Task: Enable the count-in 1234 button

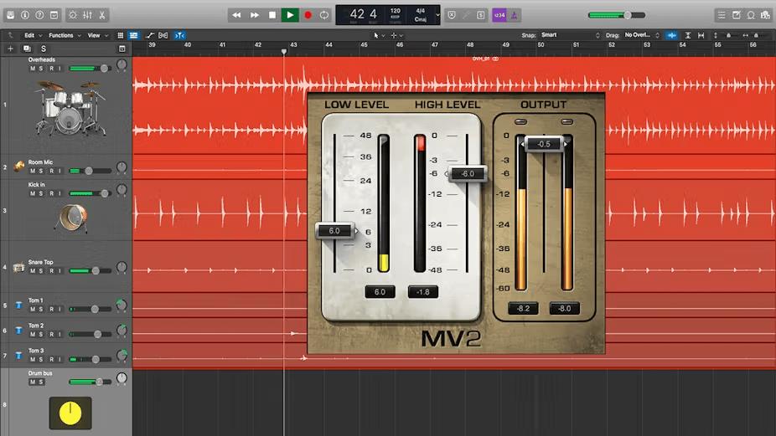Action: [x=499, y=15]
